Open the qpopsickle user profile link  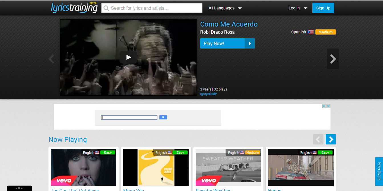coord(208,94)
